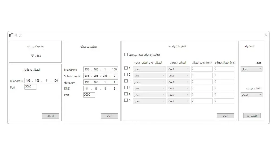Click relay 2 مدت اتصال duration field
The image size is (277, 155).
[x=202, y=75]
